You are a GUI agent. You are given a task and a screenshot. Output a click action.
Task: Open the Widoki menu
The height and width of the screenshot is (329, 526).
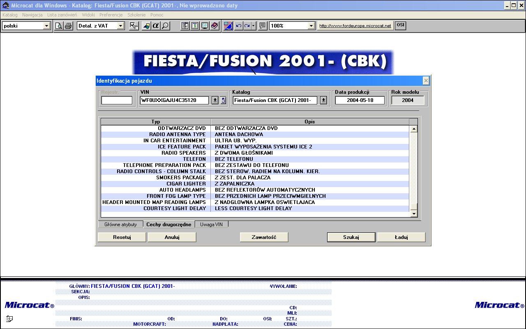pos(88,15)
